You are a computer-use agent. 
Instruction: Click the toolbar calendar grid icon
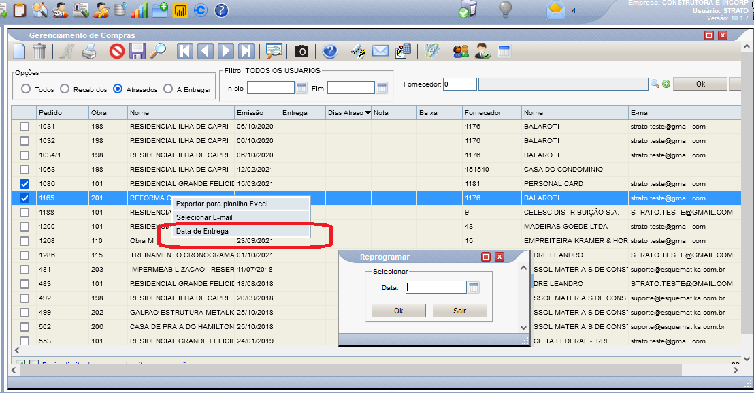tap(504, 51)
